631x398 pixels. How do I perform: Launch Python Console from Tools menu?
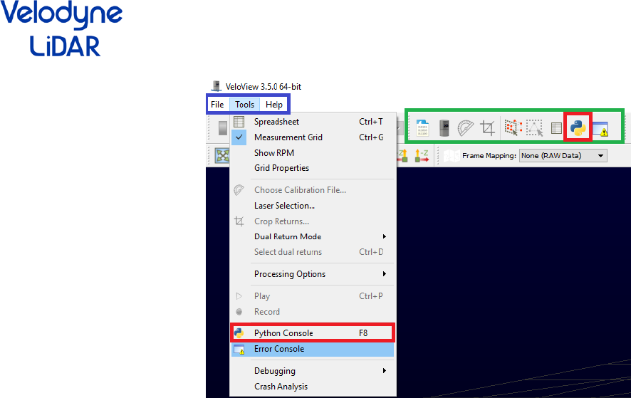pos(313,332)
